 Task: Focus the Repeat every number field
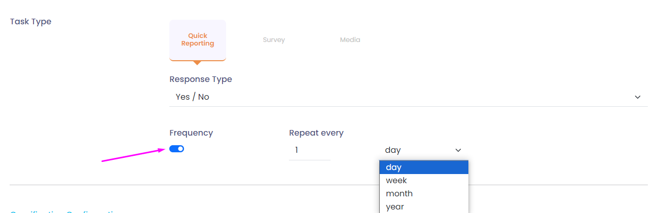309,150
